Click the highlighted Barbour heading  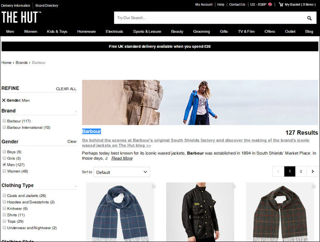(91, 131)
